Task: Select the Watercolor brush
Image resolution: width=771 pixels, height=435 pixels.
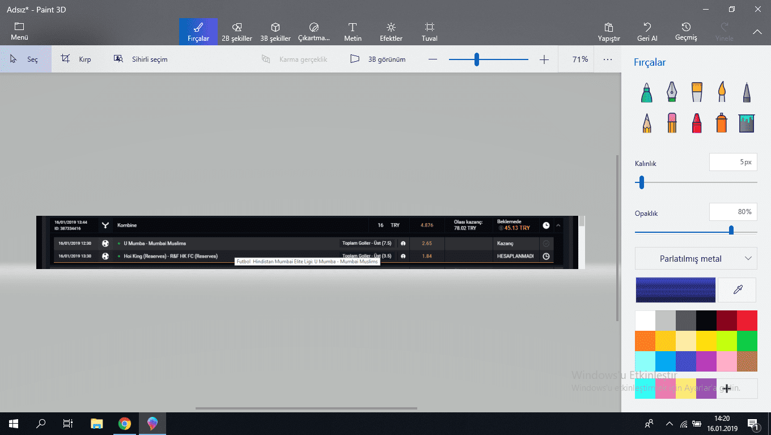Action: click(x=722, y=92)
